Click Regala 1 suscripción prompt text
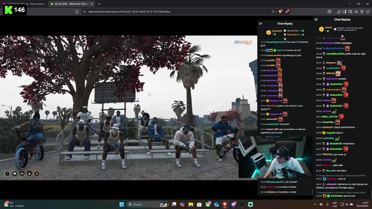Image resolution: width=372 pixels, height=209 pixels. tap(350, 29)
